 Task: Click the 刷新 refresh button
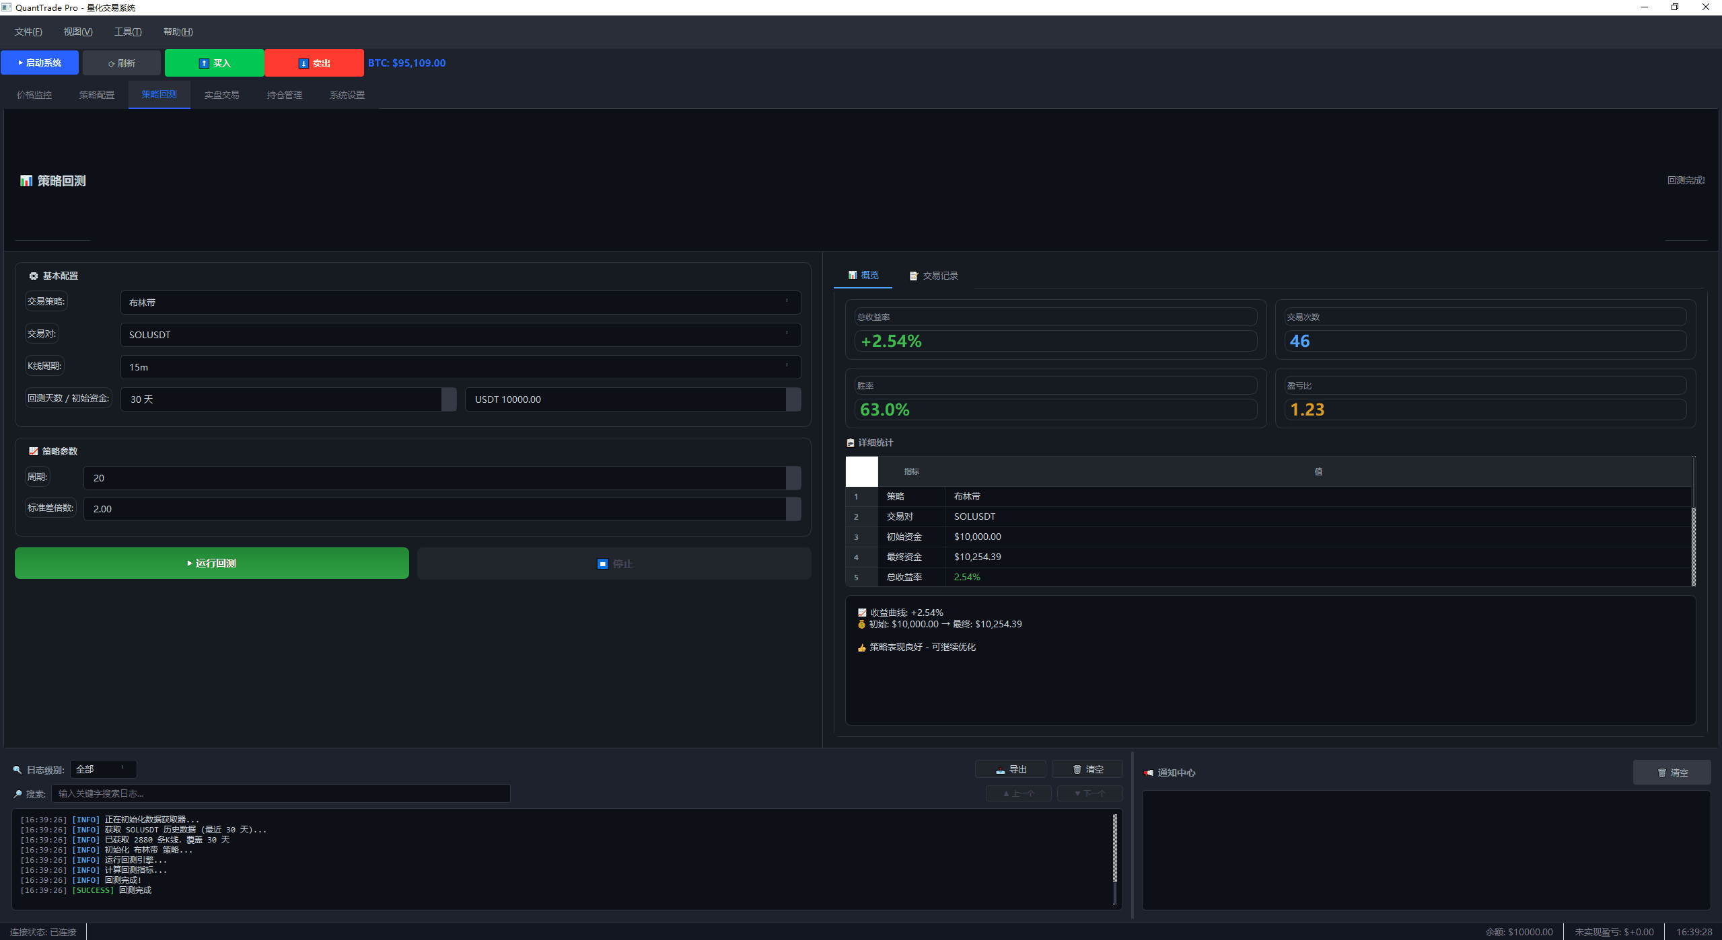122,63
